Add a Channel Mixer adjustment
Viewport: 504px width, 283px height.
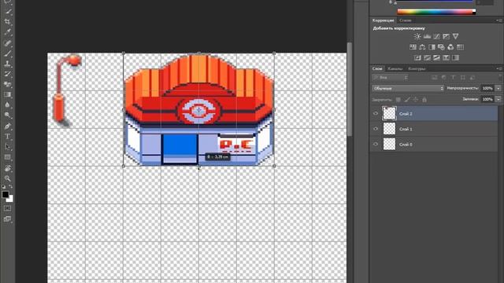(x=450, y=47)
